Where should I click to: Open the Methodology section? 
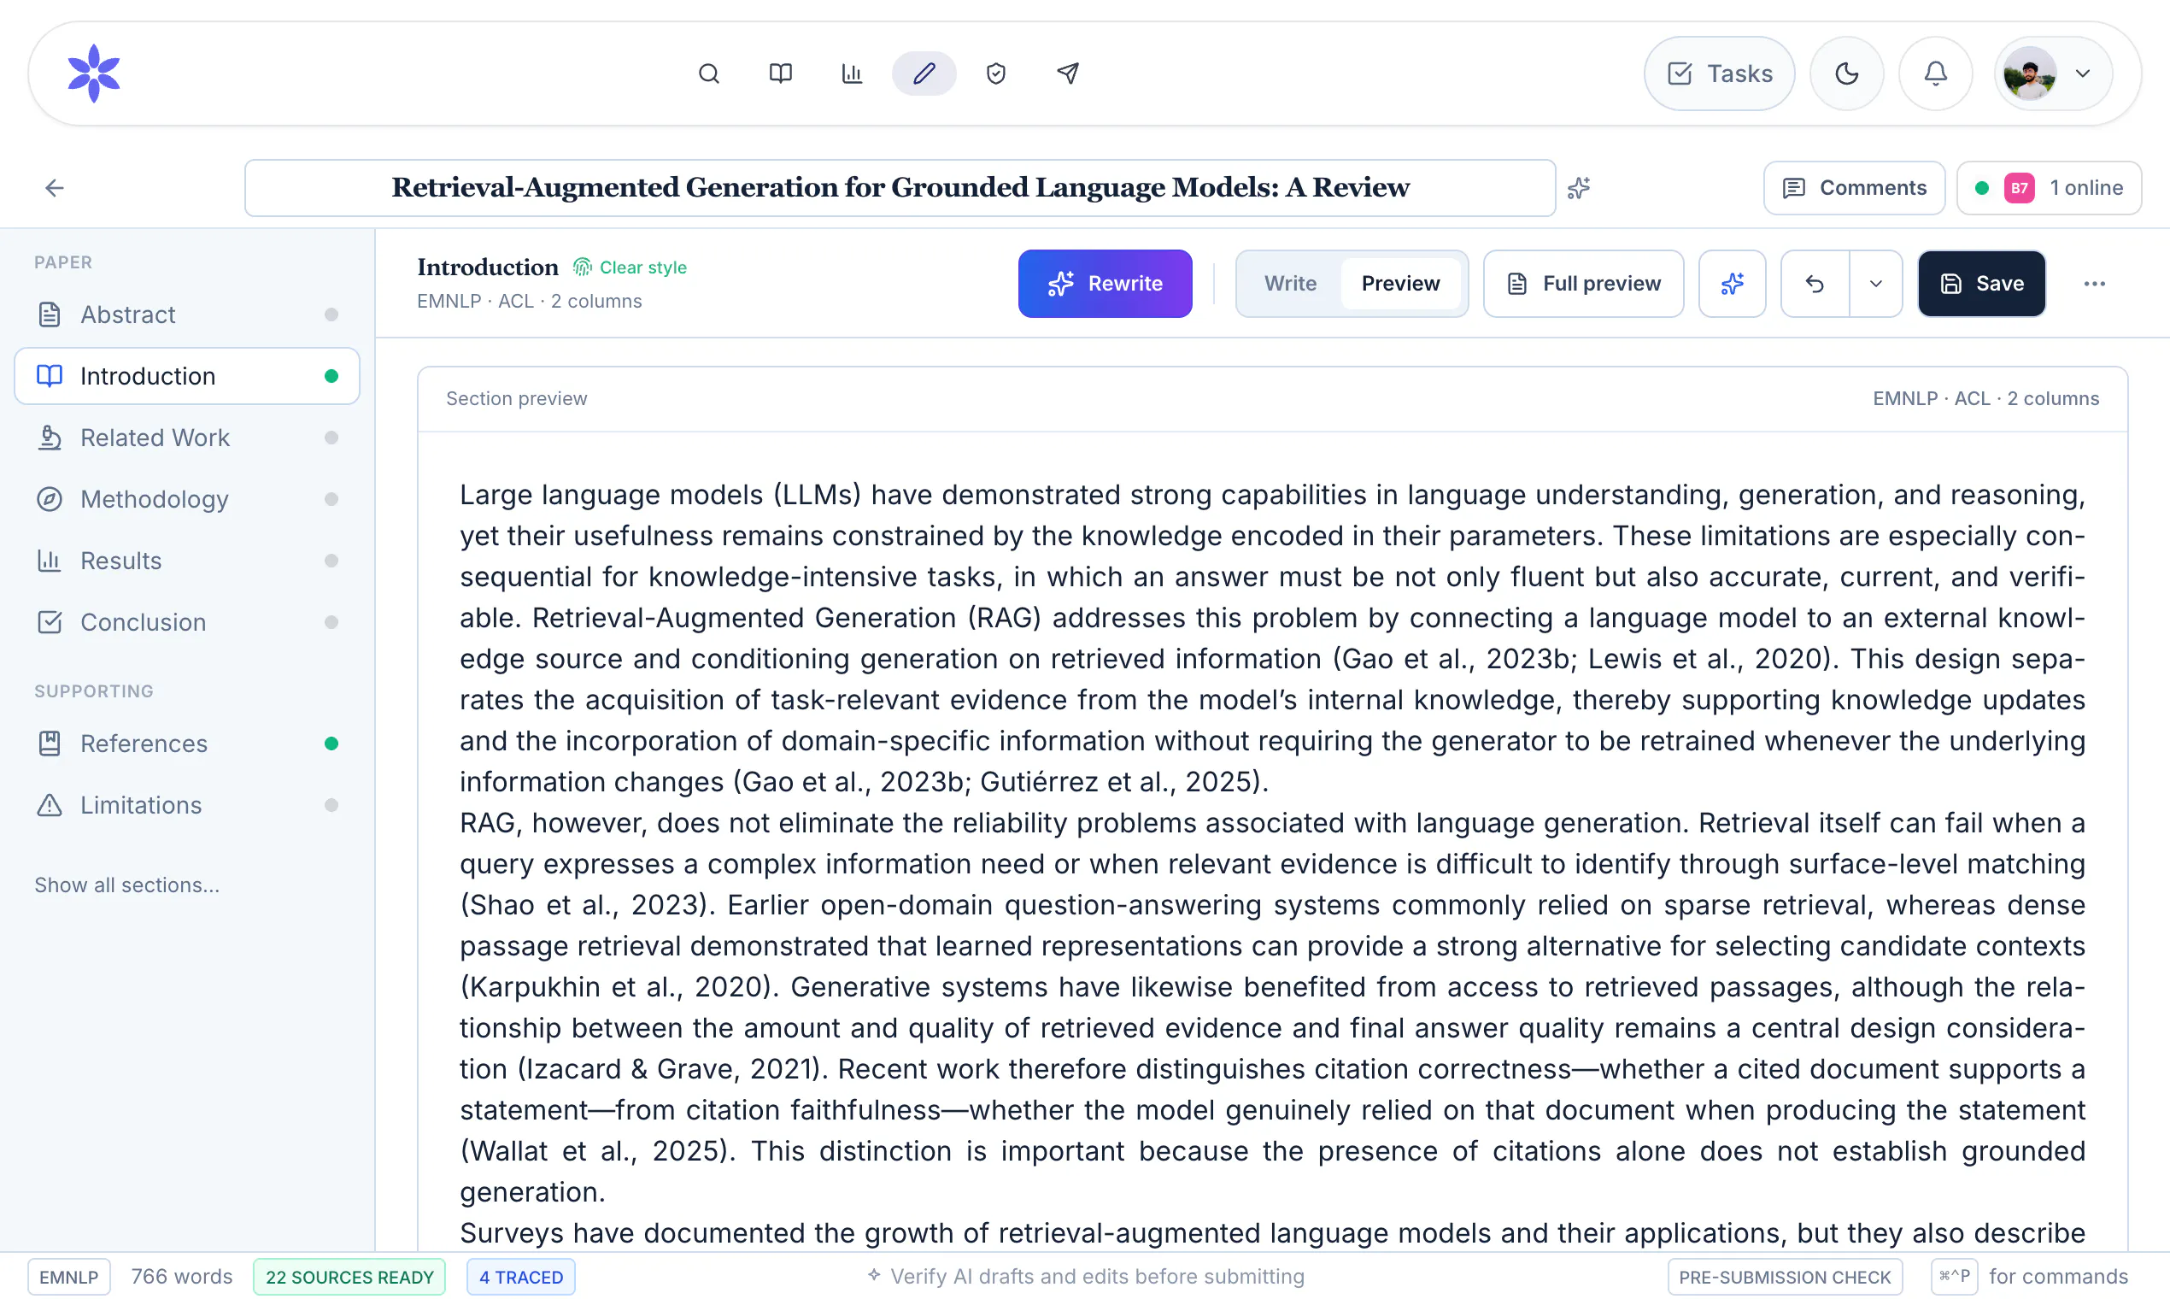pyautogui.click(x=186, y=499)
